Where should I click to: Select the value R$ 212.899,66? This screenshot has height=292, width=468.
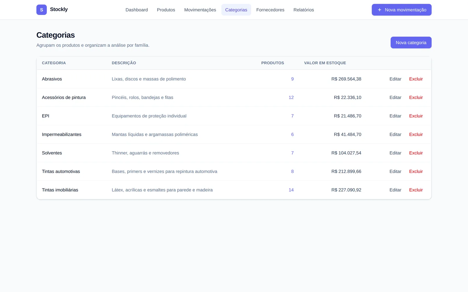point(346,171)
